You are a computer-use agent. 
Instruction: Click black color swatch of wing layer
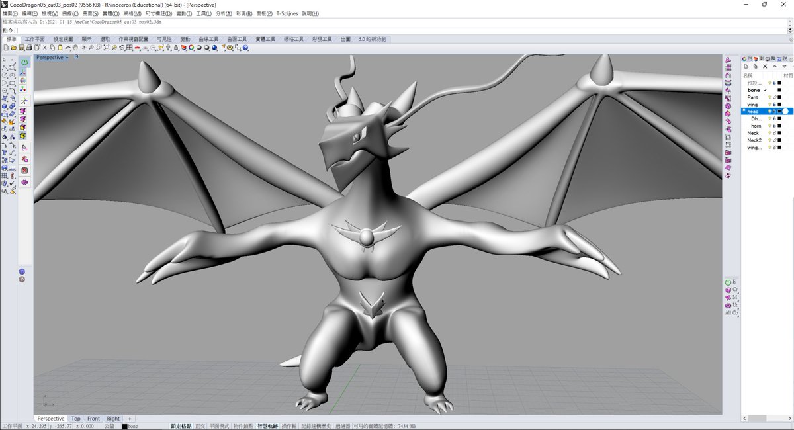click(x=779, y=105)
